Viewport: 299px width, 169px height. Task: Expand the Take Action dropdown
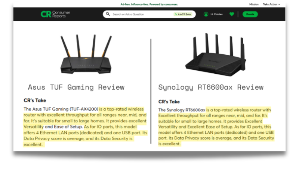[271, 4]
